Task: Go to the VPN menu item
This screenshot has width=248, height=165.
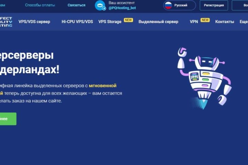Action: click(x=194, y=22)
